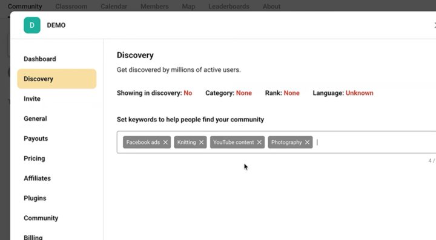Remove the YouTube content keyword tag

pyautogui.click(x=259, y=142)
